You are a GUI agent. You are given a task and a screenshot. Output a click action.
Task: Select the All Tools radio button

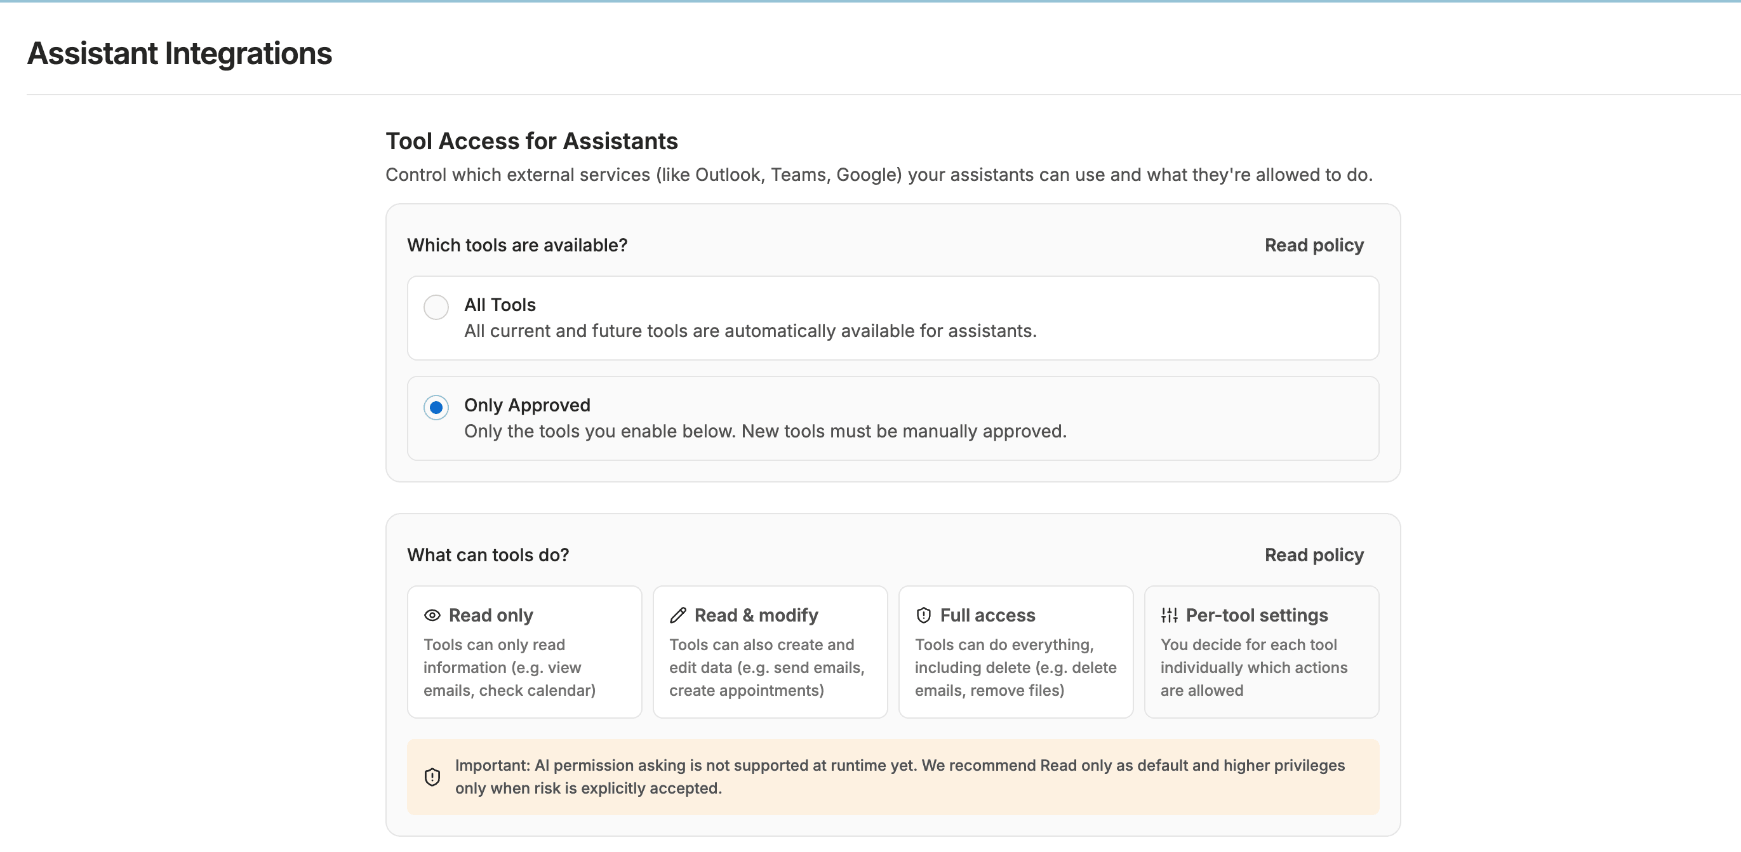point(436,307)
